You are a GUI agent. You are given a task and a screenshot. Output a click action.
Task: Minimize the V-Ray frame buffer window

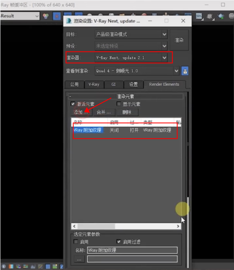coord(207,5)
